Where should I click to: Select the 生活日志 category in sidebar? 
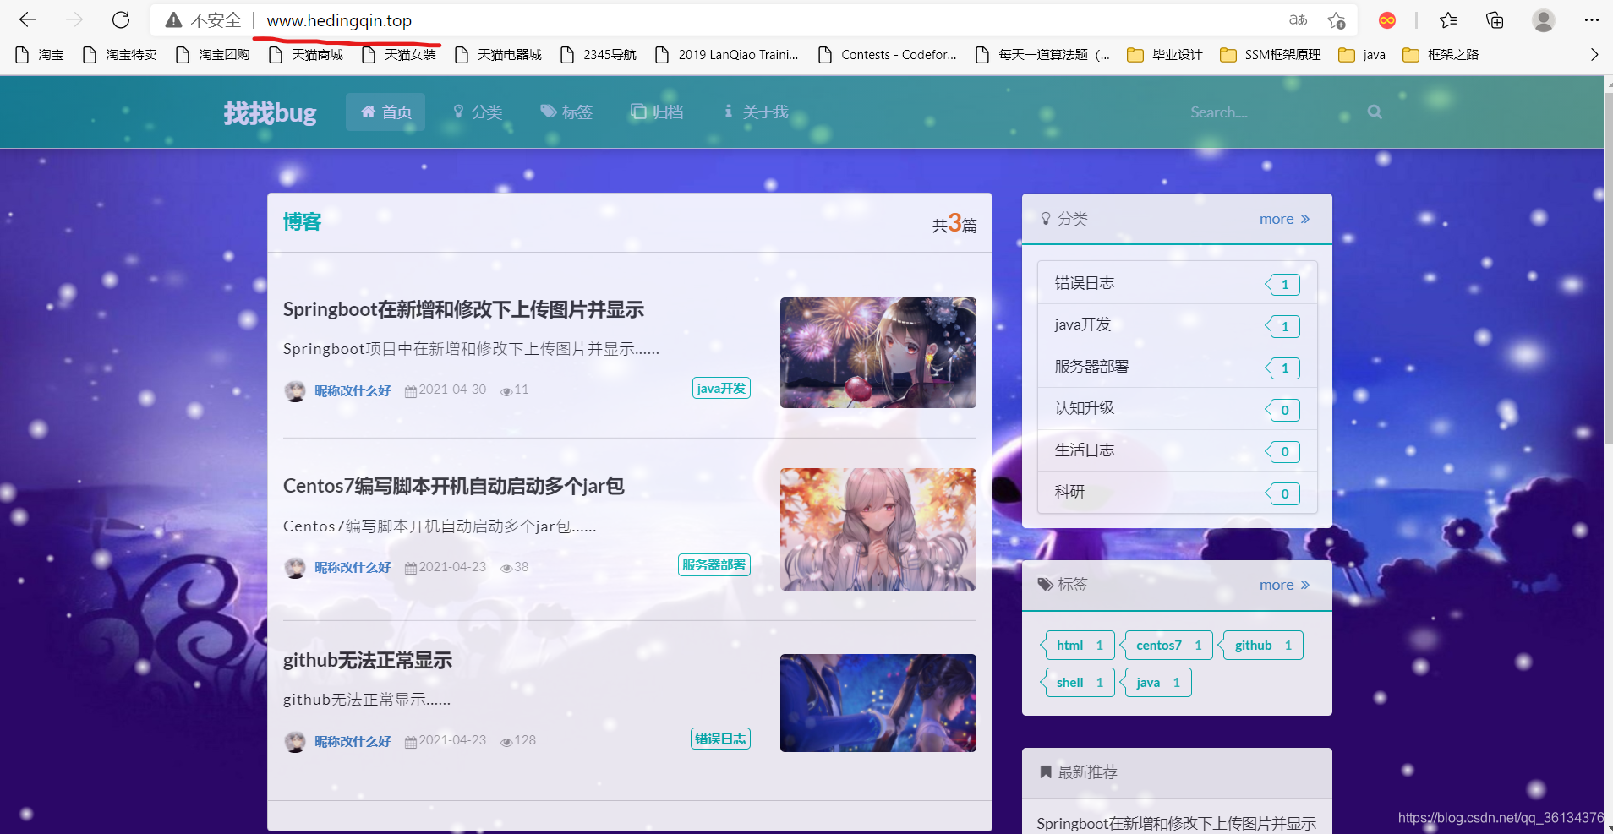(x=1177, y=450)
